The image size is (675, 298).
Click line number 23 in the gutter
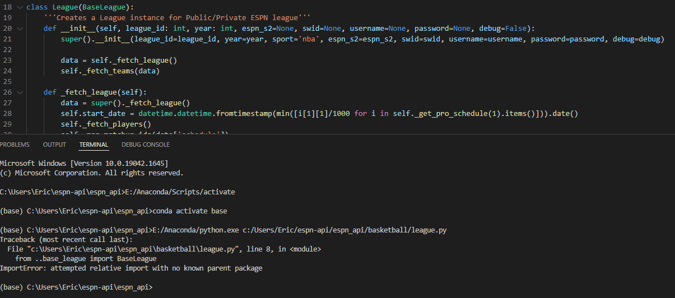click(8, 60)
